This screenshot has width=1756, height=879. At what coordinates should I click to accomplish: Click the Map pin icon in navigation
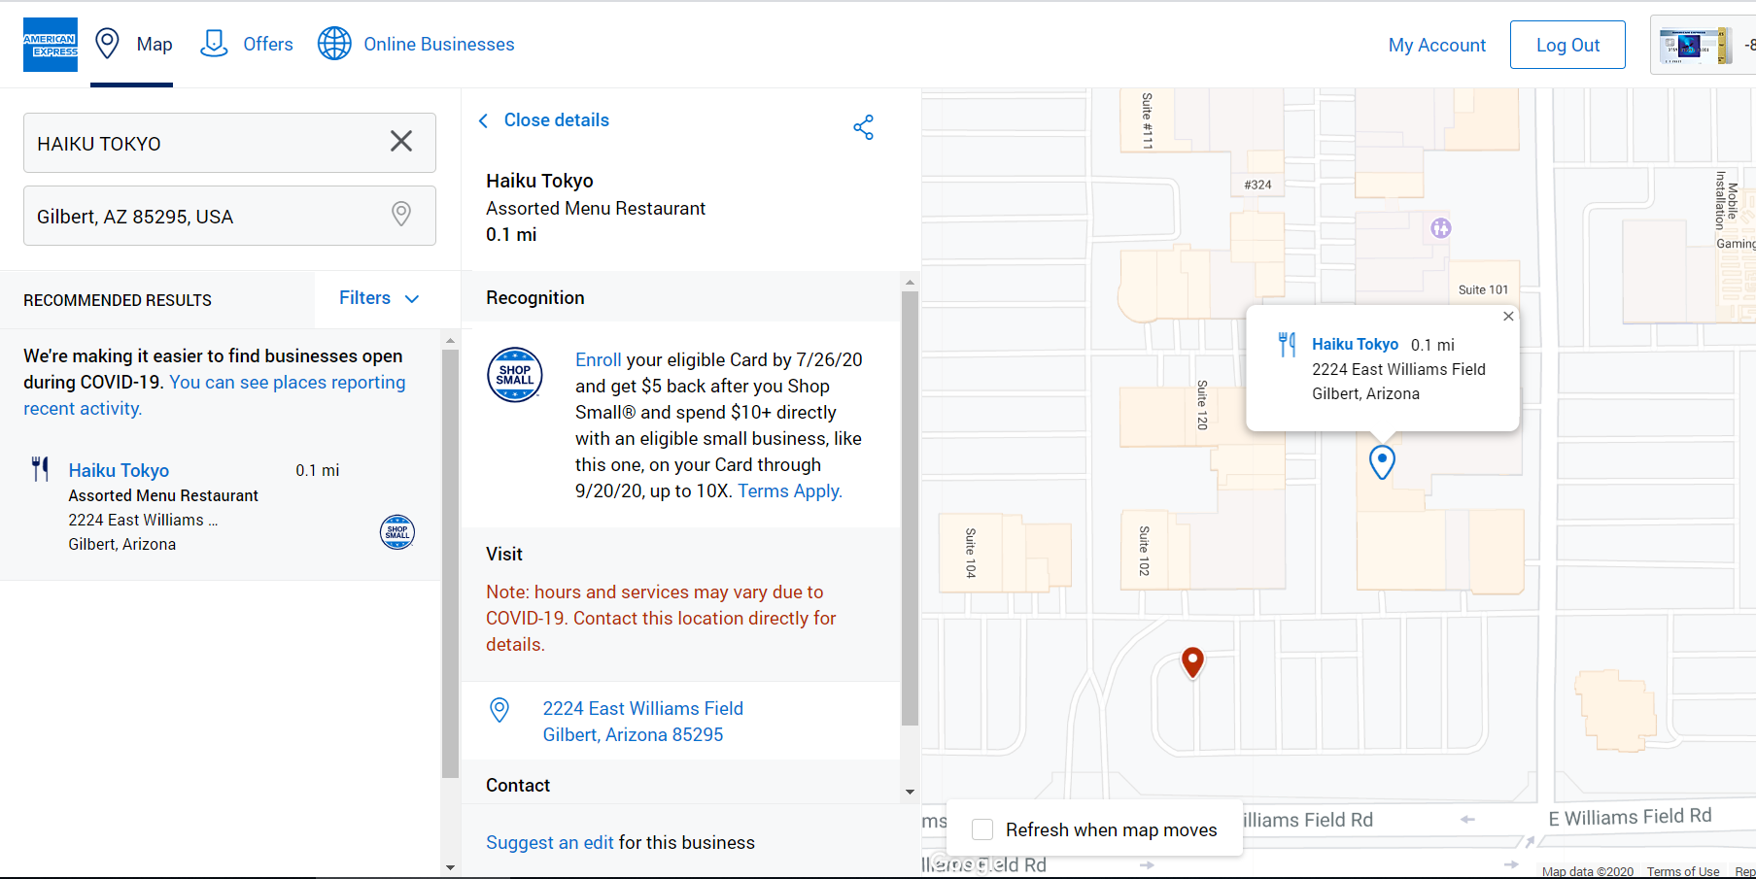(107, 44)
